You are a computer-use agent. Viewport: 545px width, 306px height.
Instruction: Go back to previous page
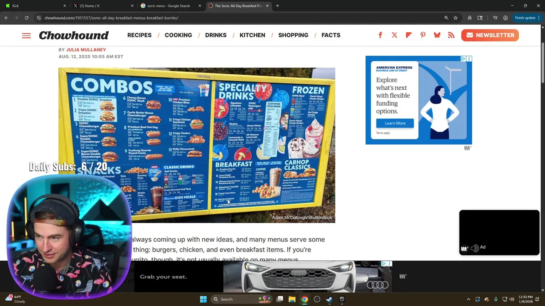[6, 18]
